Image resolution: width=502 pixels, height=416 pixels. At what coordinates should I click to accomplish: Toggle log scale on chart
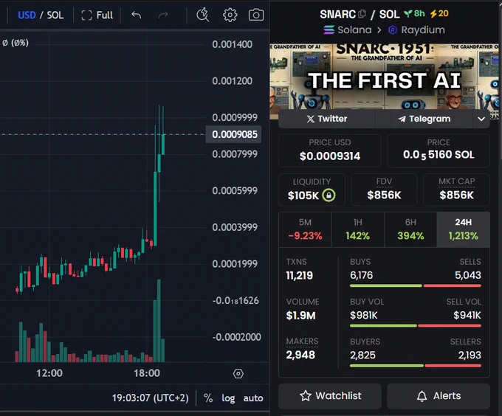228,398
